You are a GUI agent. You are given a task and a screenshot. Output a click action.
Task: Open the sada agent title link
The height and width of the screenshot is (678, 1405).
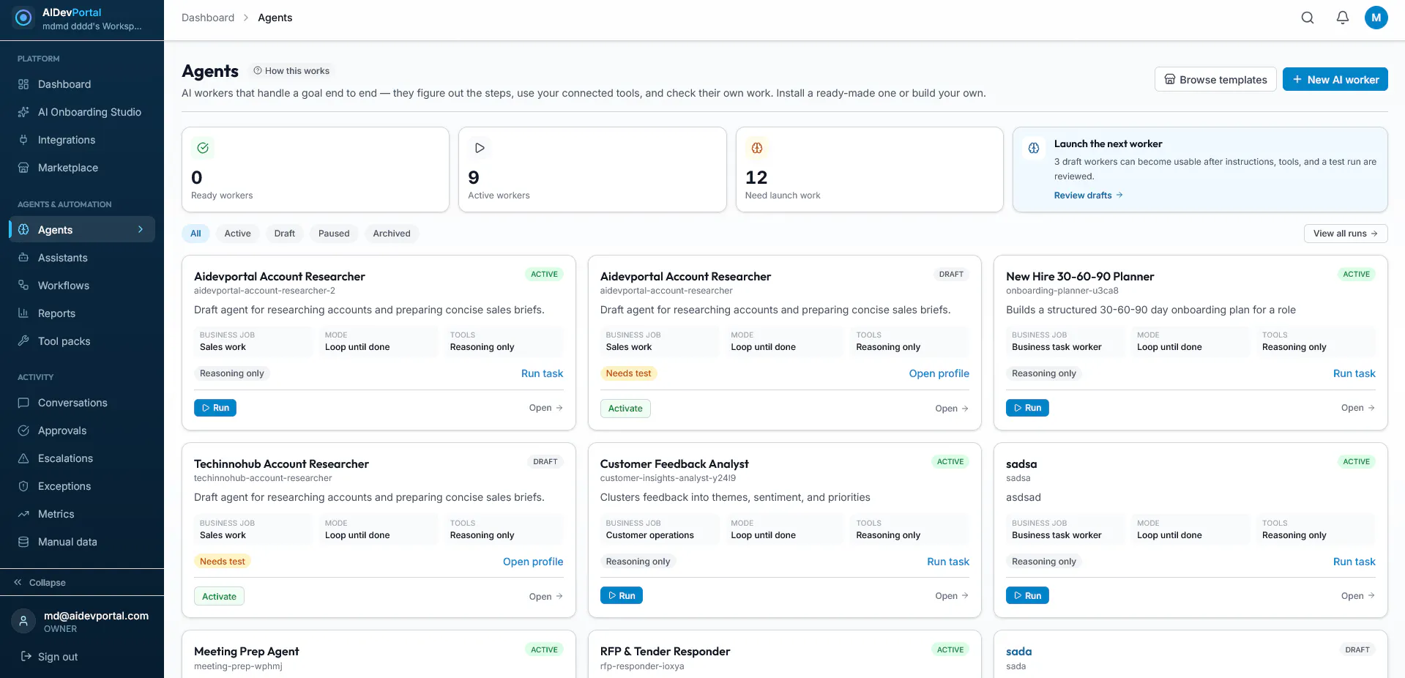[x=1019, y=652]
